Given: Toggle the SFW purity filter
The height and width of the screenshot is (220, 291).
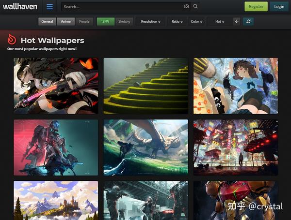Looking at the screenshot, I should [x=106, y=21].
